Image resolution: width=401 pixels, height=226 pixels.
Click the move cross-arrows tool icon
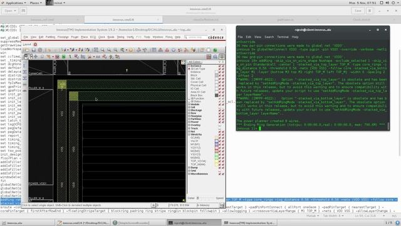36,56
